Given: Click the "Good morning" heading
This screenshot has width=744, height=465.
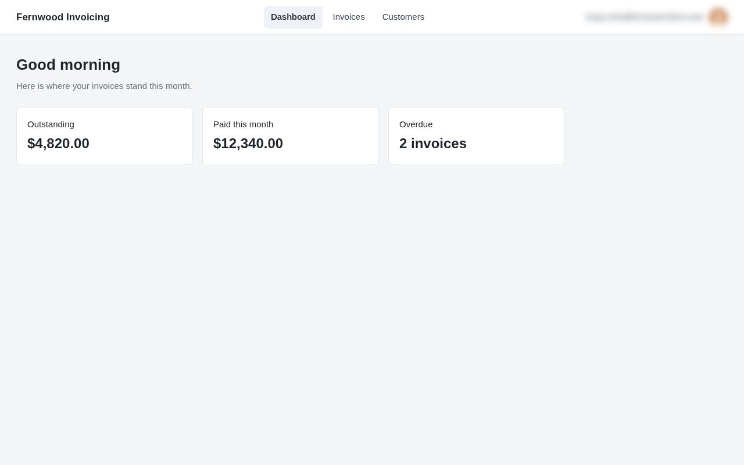Looking at the screenshot, I should point(68,65).
